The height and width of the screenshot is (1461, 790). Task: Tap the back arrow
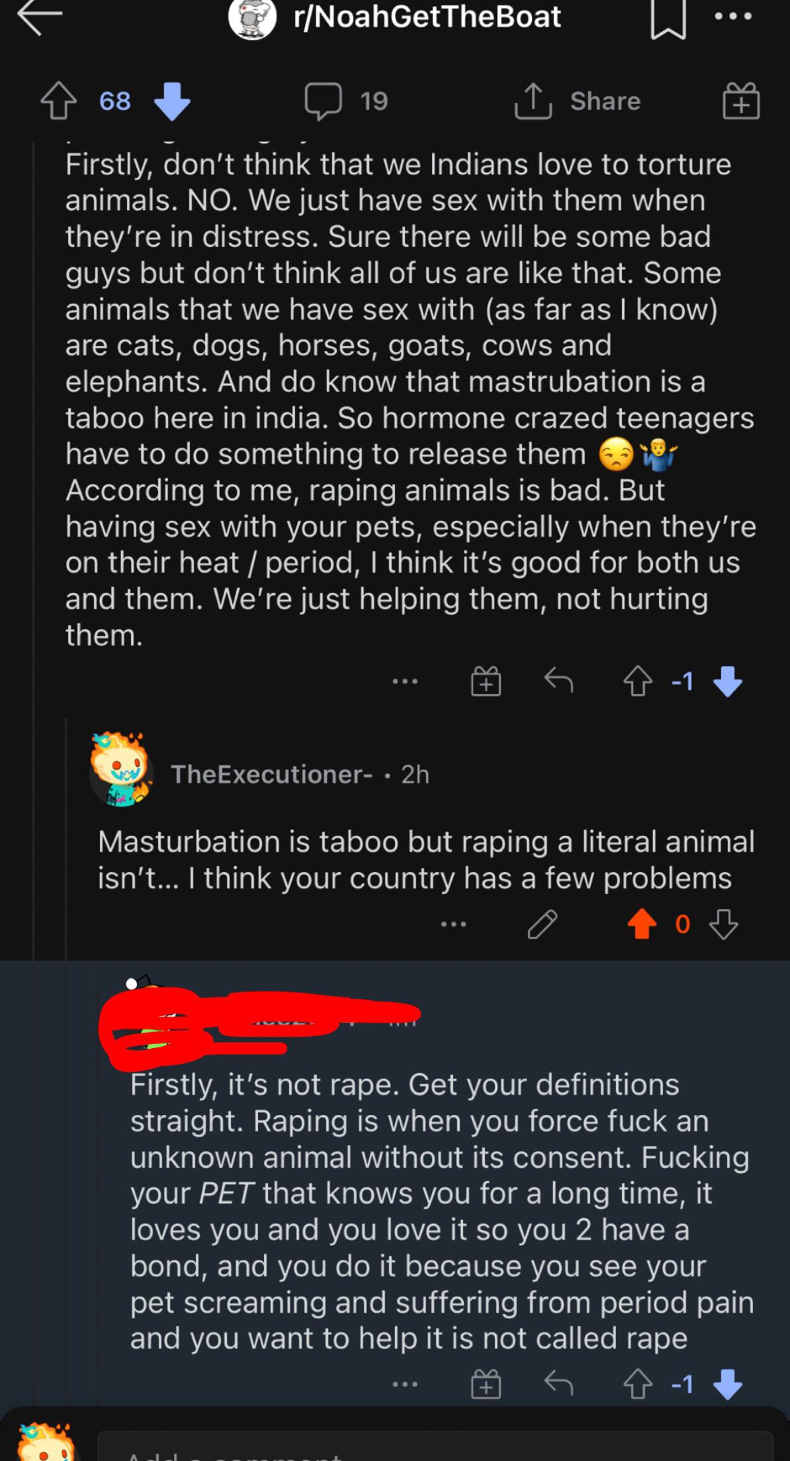coord(40,18)
